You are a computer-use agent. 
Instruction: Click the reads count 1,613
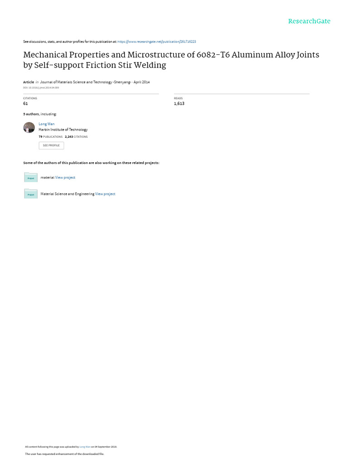[x=179, y=104]
